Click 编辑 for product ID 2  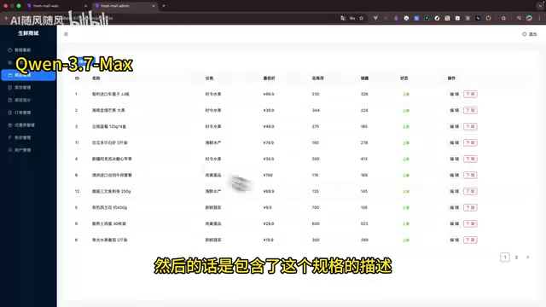pyautogui.click(x=455, y=110)
